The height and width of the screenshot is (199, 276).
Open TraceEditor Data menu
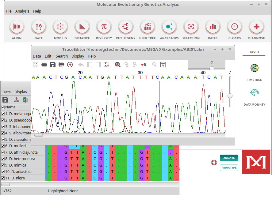37,56
